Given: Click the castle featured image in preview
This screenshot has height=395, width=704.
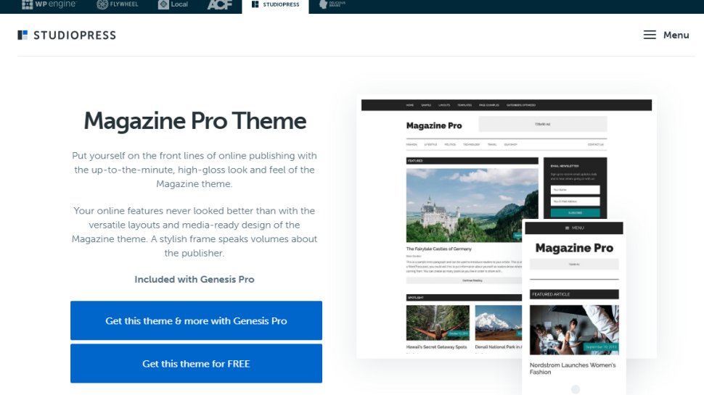Looking at the screenshot, I should 472,205.
